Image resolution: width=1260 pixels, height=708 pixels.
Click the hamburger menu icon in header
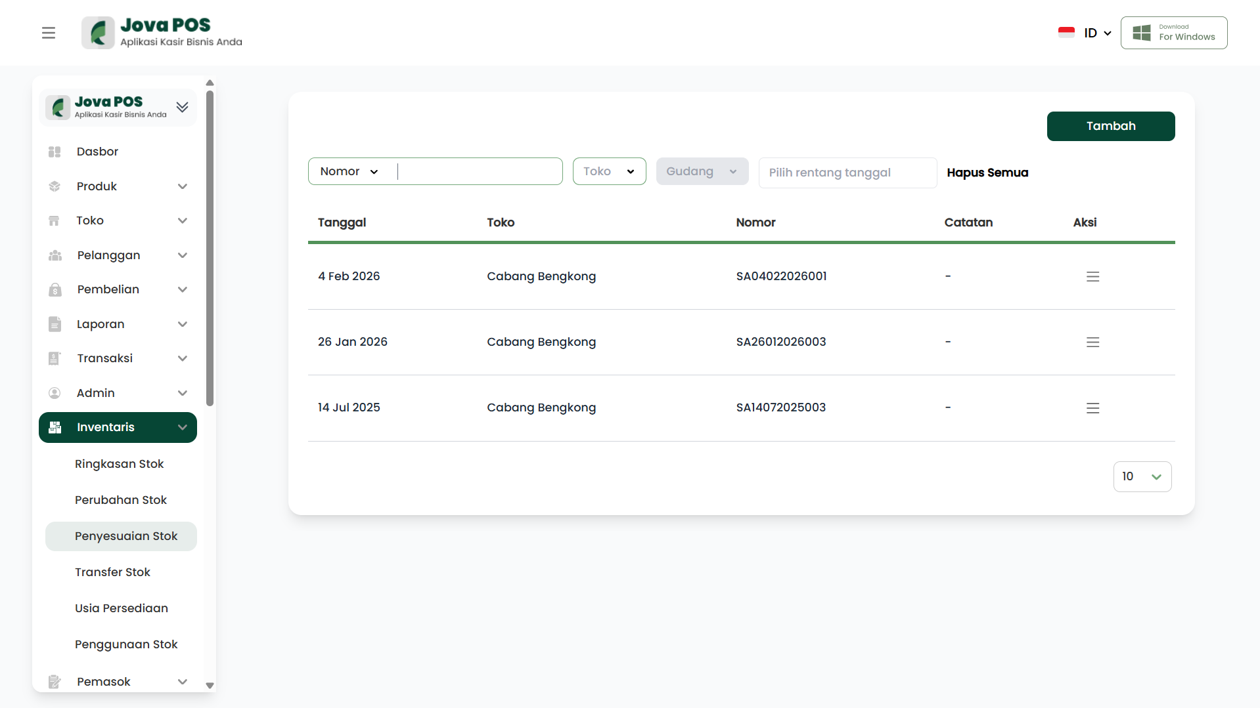click(49, 33)
